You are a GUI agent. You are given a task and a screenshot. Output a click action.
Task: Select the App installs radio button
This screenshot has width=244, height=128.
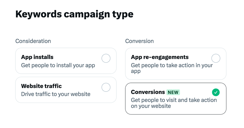point(106,58)
